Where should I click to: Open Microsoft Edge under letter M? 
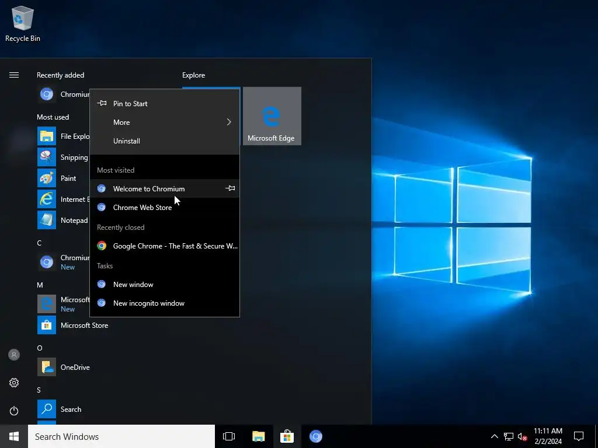[x=63, y=304]
